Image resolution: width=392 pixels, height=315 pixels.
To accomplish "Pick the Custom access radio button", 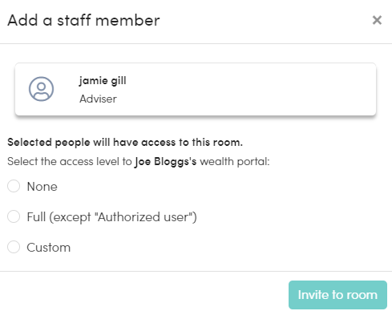I will pyautogui.click(x=14, y=247).
